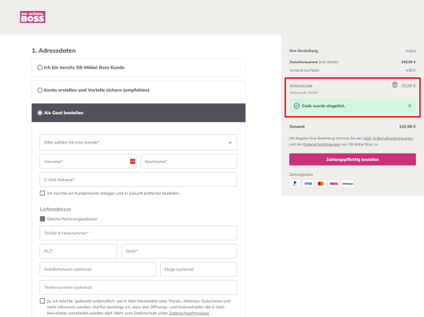Remove the Aktionscode with trash icon
Image resolution: width=424 pixels, height=317 pixels.
coord(395,85)
